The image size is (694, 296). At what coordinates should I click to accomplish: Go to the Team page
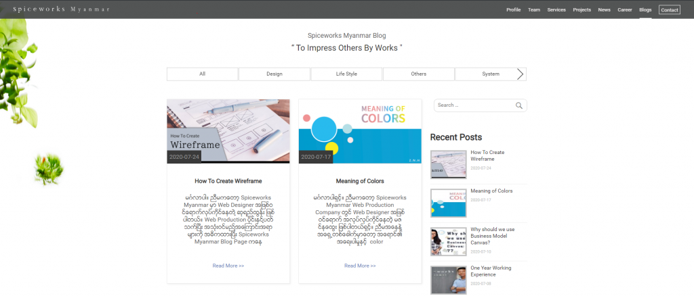534,10
